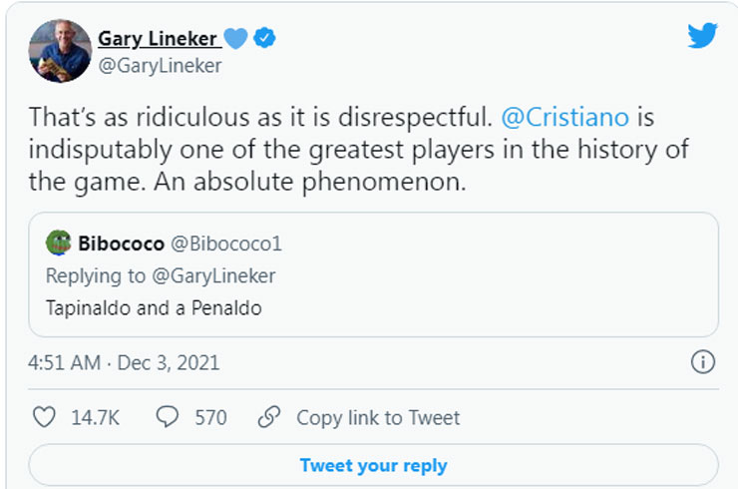The image size is (738, 489).
Task: Click the blue heart next to Gary Lineker
Action: pos(234,39)
